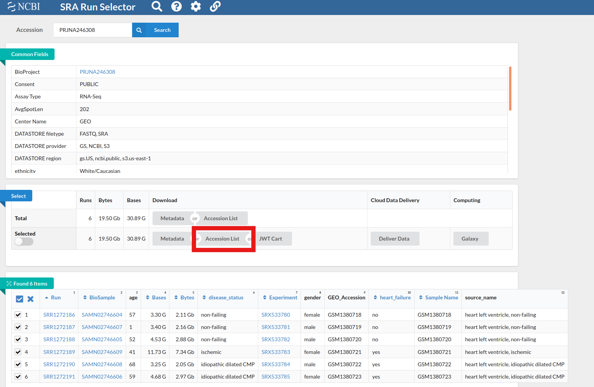Viewport: 594px width, 387px height.
Task: Click the JWT Cart button
Action: [270, 239]
